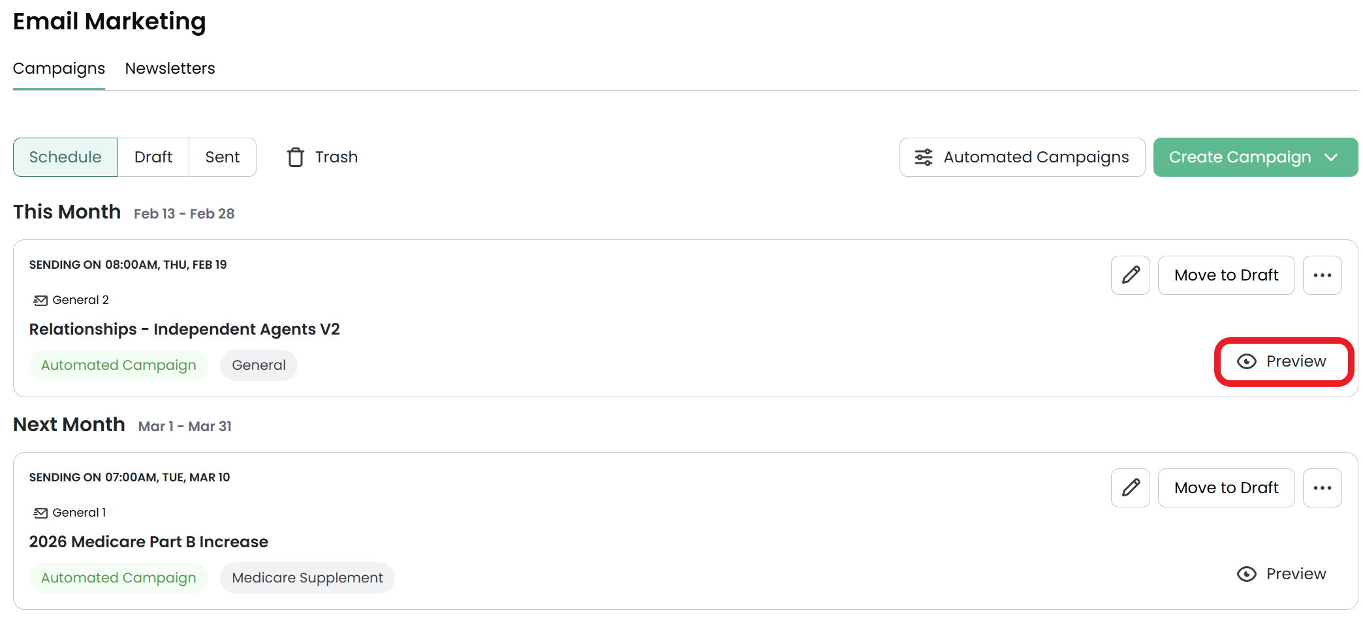Move Relationships campaign to Draft
Image resolution: width=1363 pixels, height=619 pixels.
[x=1226, y=275]
